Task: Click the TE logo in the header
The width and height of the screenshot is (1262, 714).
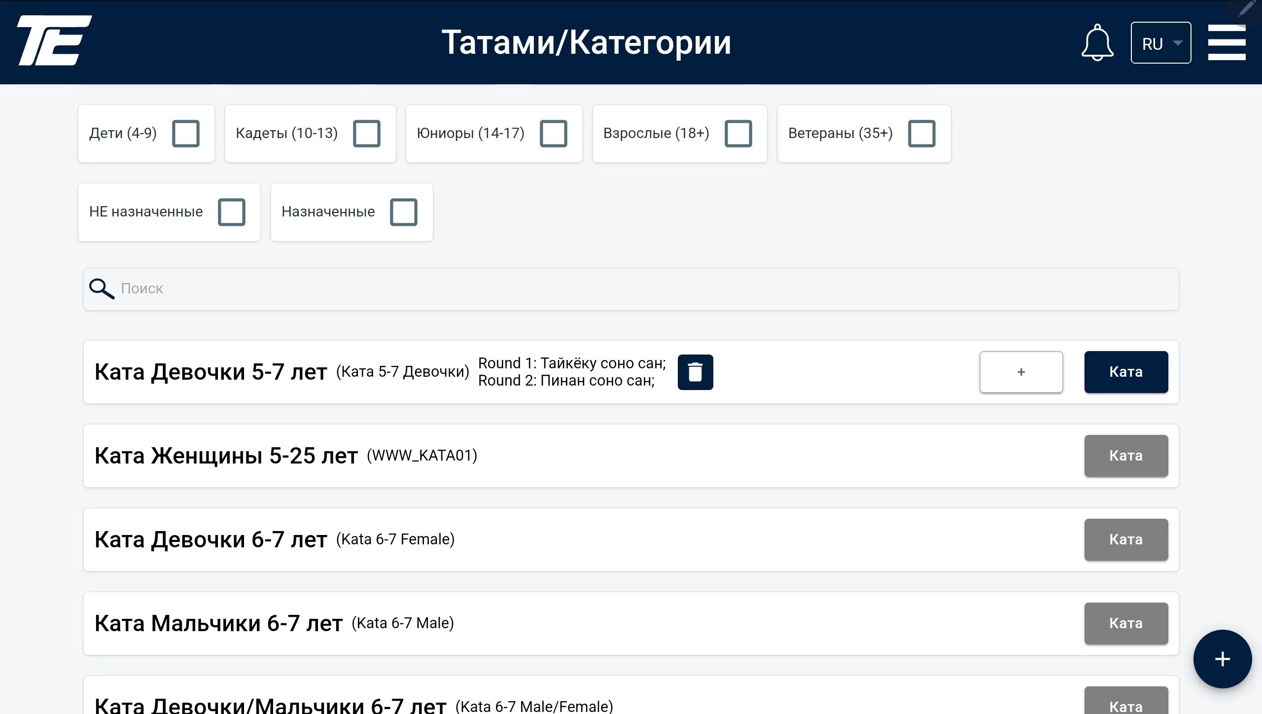Action: (55, 40)
